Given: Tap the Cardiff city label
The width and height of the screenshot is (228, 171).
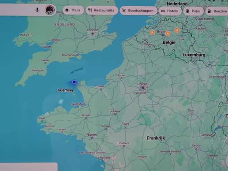Looking at the screenshot, I should pos(47,47).
